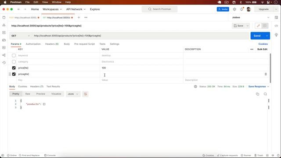Open the APIs sidebar icon

(4, 25)
